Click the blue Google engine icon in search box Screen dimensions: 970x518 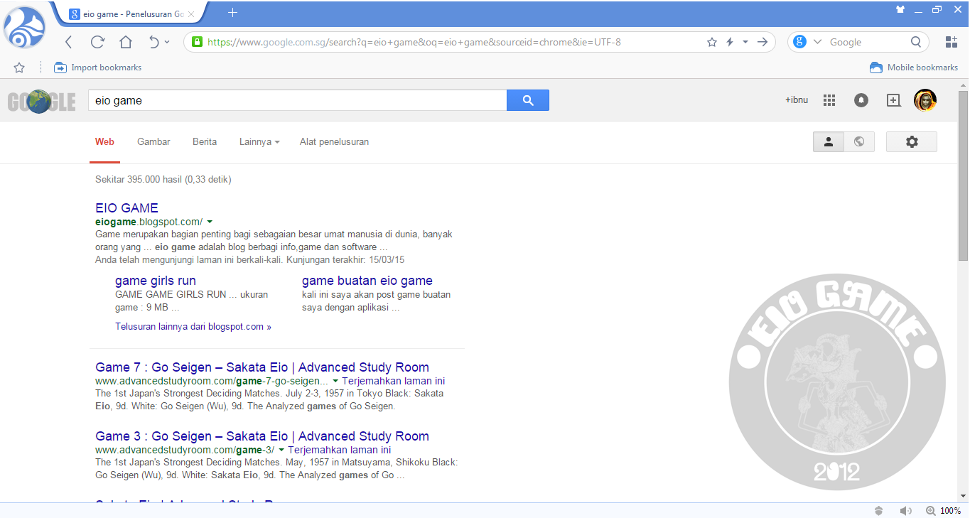click(800, 42)
